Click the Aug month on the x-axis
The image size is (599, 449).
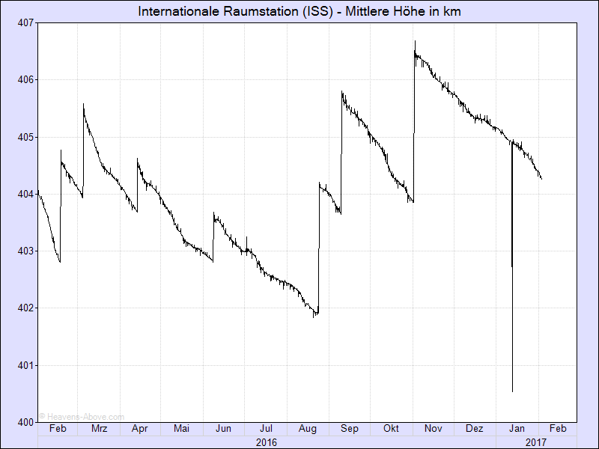[x=307, y=430]
